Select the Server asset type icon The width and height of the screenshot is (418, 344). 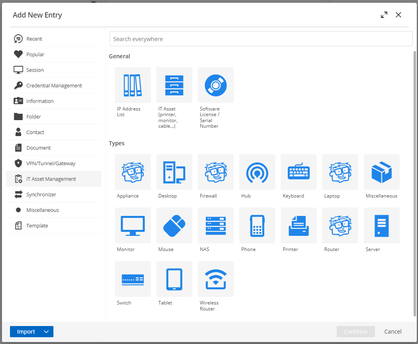click(x=382, y=225)
